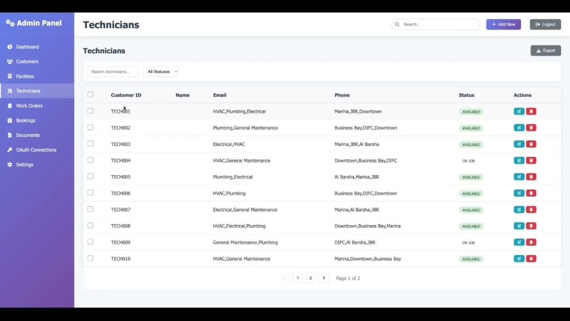Click the top Search input field

click(x=436, y=25)
